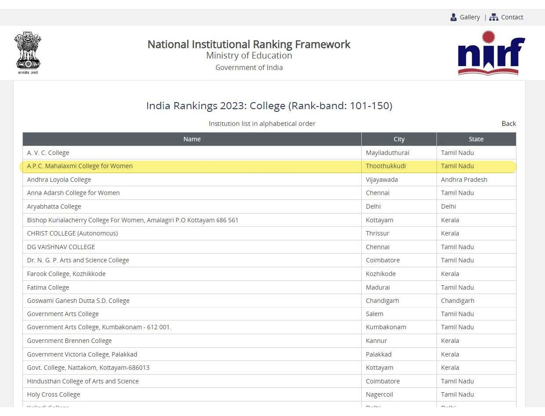Select CHRIST COLLEGE (Autonomous) entry

pos(72,233)
